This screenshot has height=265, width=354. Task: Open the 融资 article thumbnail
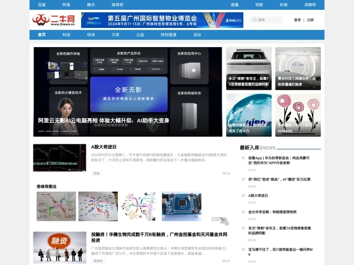(59, 247)
